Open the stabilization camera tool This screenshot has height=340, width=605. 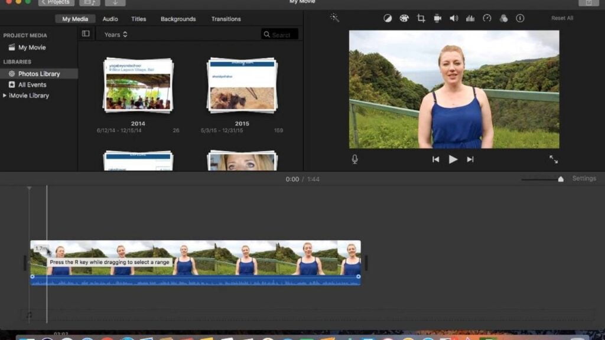(x=437, y=18)
